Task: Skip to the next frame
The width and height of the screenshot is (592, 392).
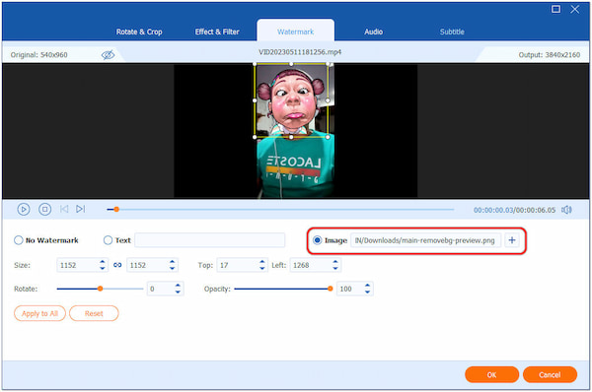Action: click(81, 209)
